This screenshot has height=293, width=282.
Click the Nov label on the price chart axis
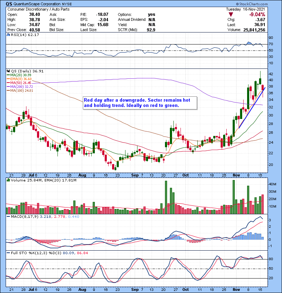coord(236,175)
